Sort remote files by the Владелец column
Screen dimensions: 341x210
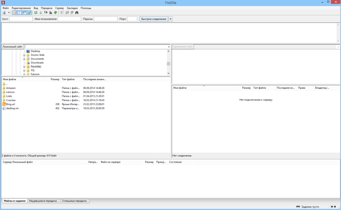[322, 88]
